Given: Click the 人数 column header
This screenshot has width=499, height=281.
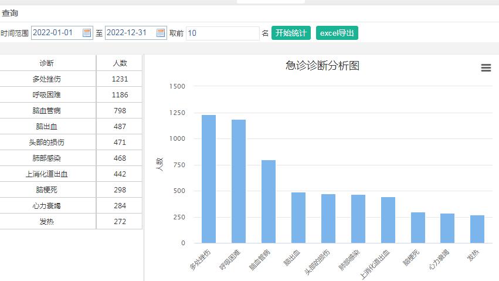Looking at the screenshot, I should (120, 63).
